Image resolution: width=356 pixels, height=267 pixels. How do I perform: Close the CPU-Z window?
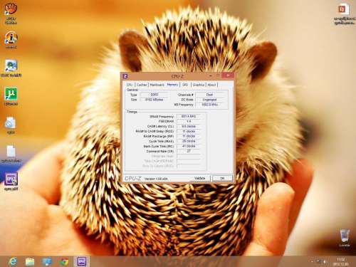(228, 75)
